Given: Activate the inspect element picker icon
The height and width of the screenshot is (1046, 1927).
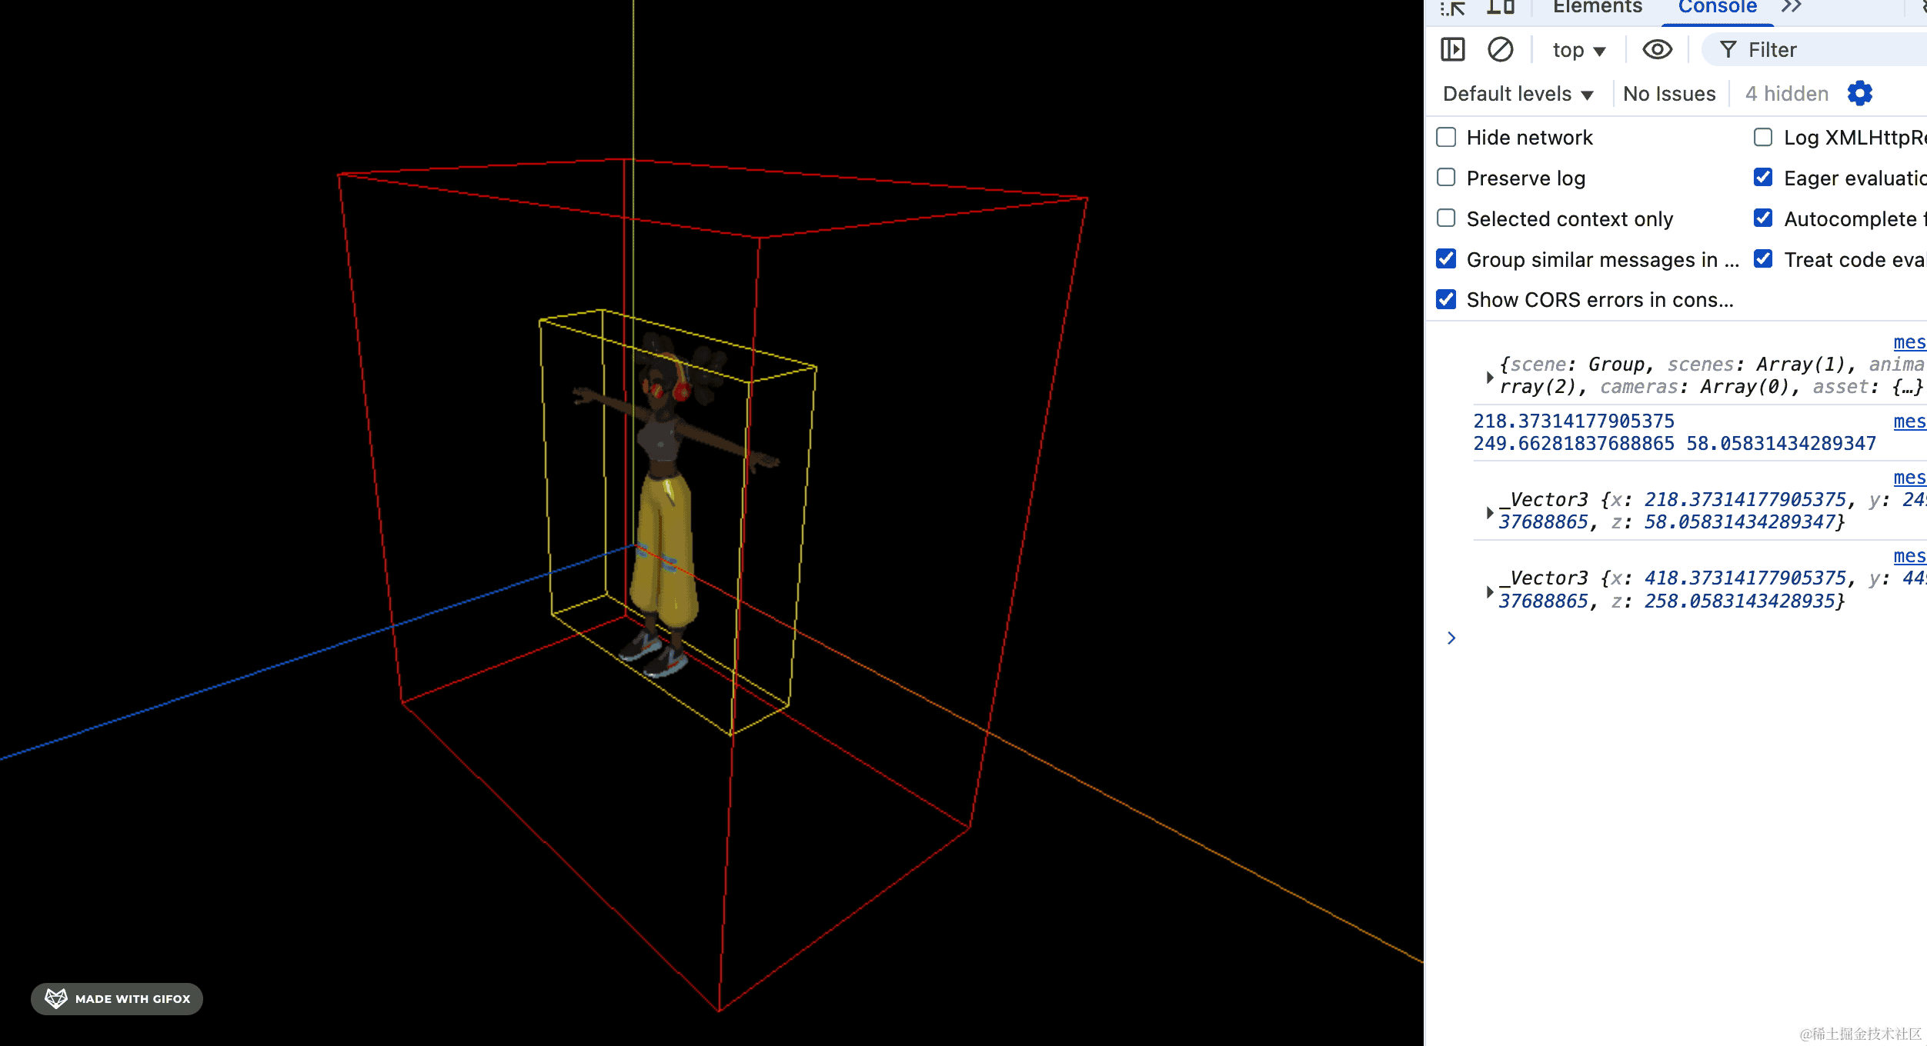Looking at the screenshot, I should 1453,8.
